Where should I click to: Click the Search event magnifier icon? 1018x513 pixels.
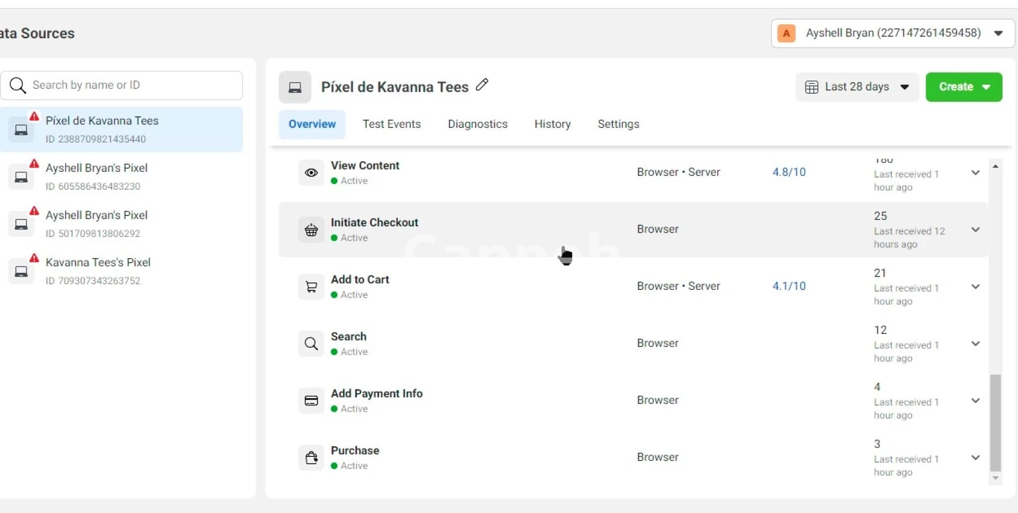(311, 344)
